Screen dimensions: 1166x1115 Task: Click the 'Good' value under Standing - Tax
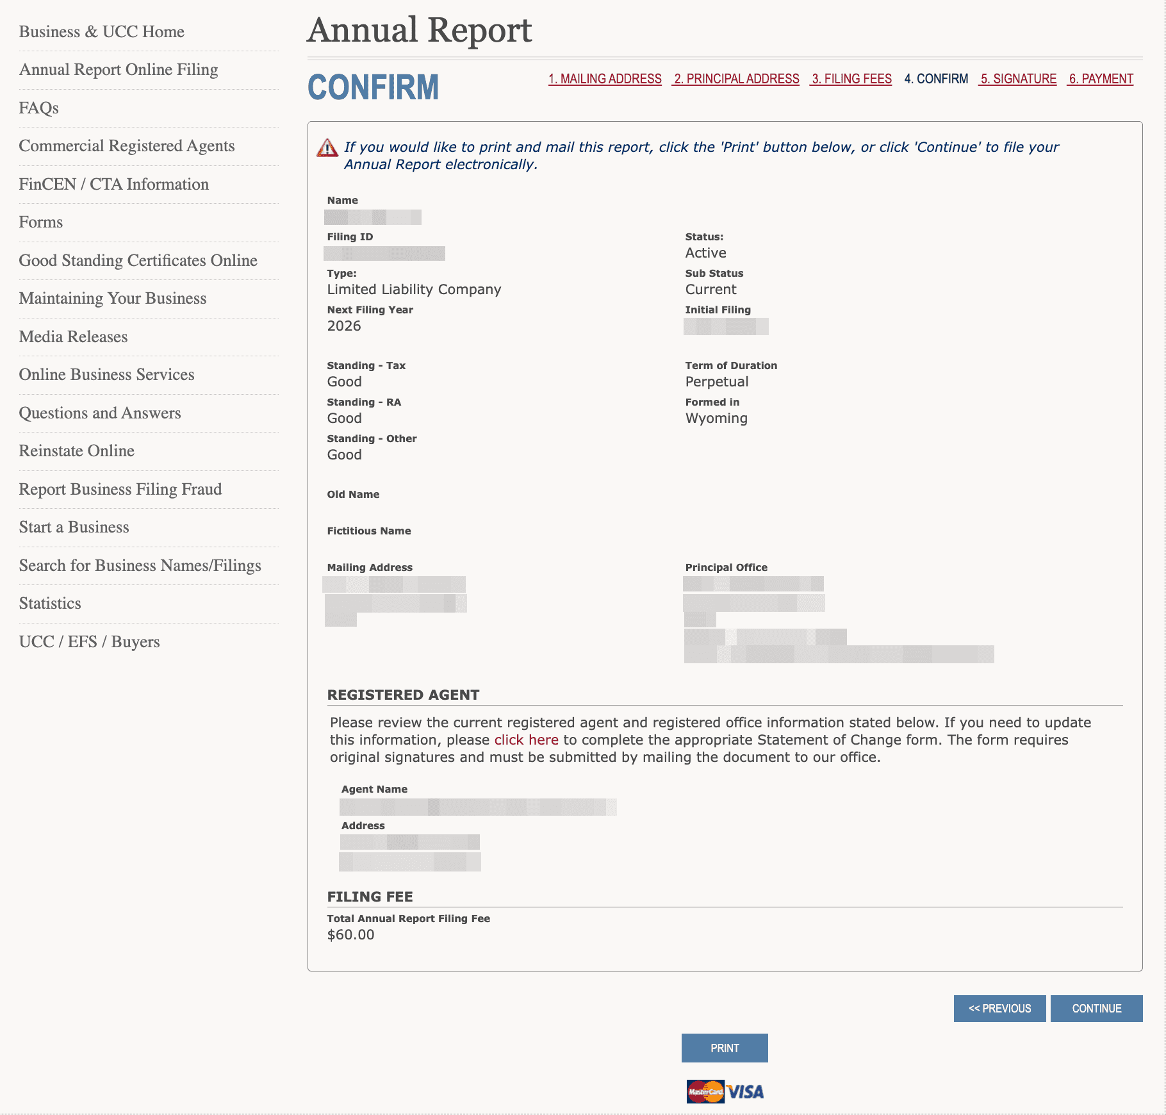point(344,381)
